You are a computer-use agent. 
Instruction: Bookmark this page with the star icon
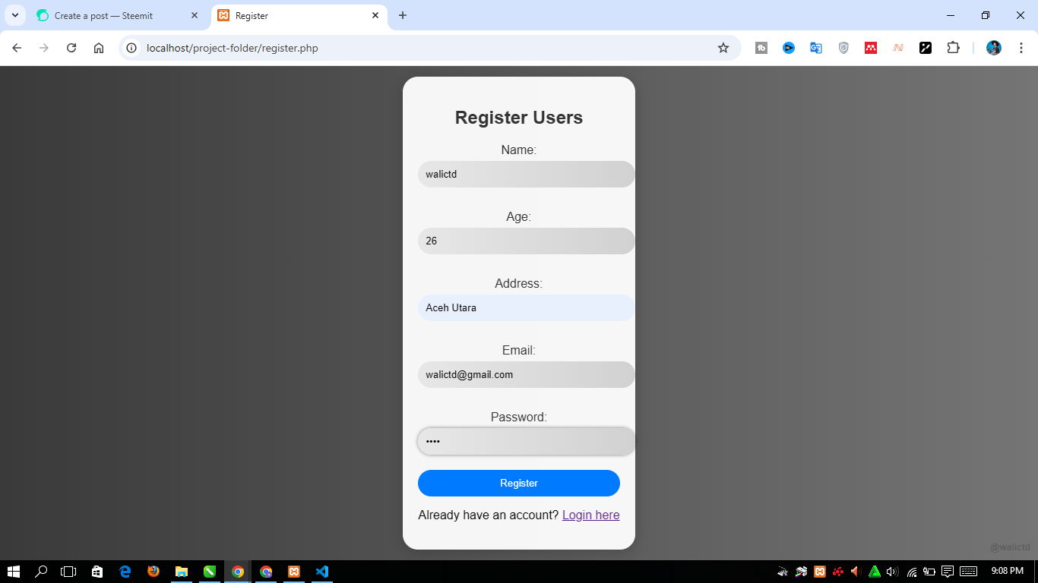click(x=723, y=48)
